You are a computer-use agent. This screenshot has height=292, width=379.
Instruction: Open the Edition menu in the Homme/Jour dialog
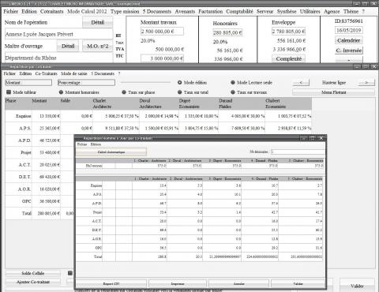pyautogui.click(x=96, y=144)
